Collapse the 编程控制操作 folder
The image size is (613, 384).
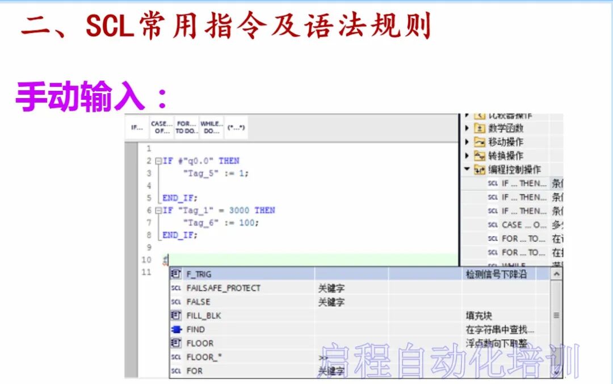pos(467,169)
